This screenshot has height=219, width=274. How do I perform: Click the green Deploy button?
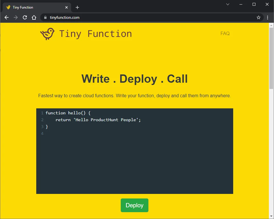pos(134,205)
